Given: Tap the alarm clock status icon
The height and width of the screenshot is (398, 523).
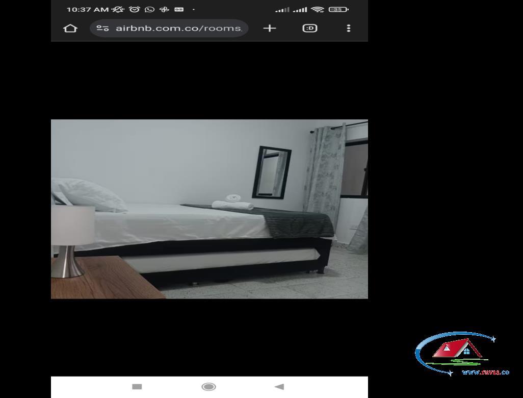Looking at the screenshot, I should coord(135,9).
